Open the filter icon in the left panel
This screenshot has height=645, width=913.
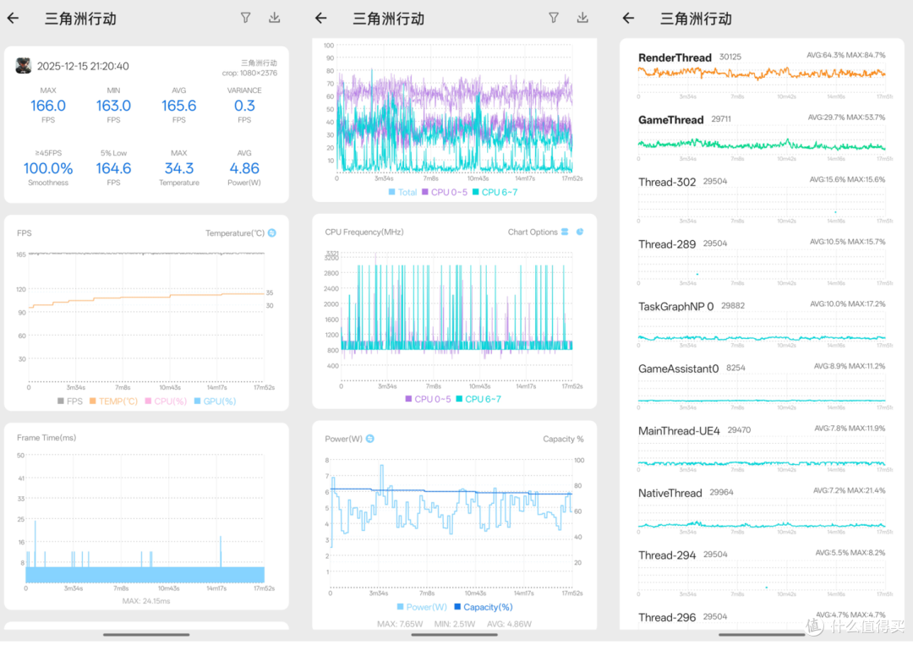tap(246, 18)
